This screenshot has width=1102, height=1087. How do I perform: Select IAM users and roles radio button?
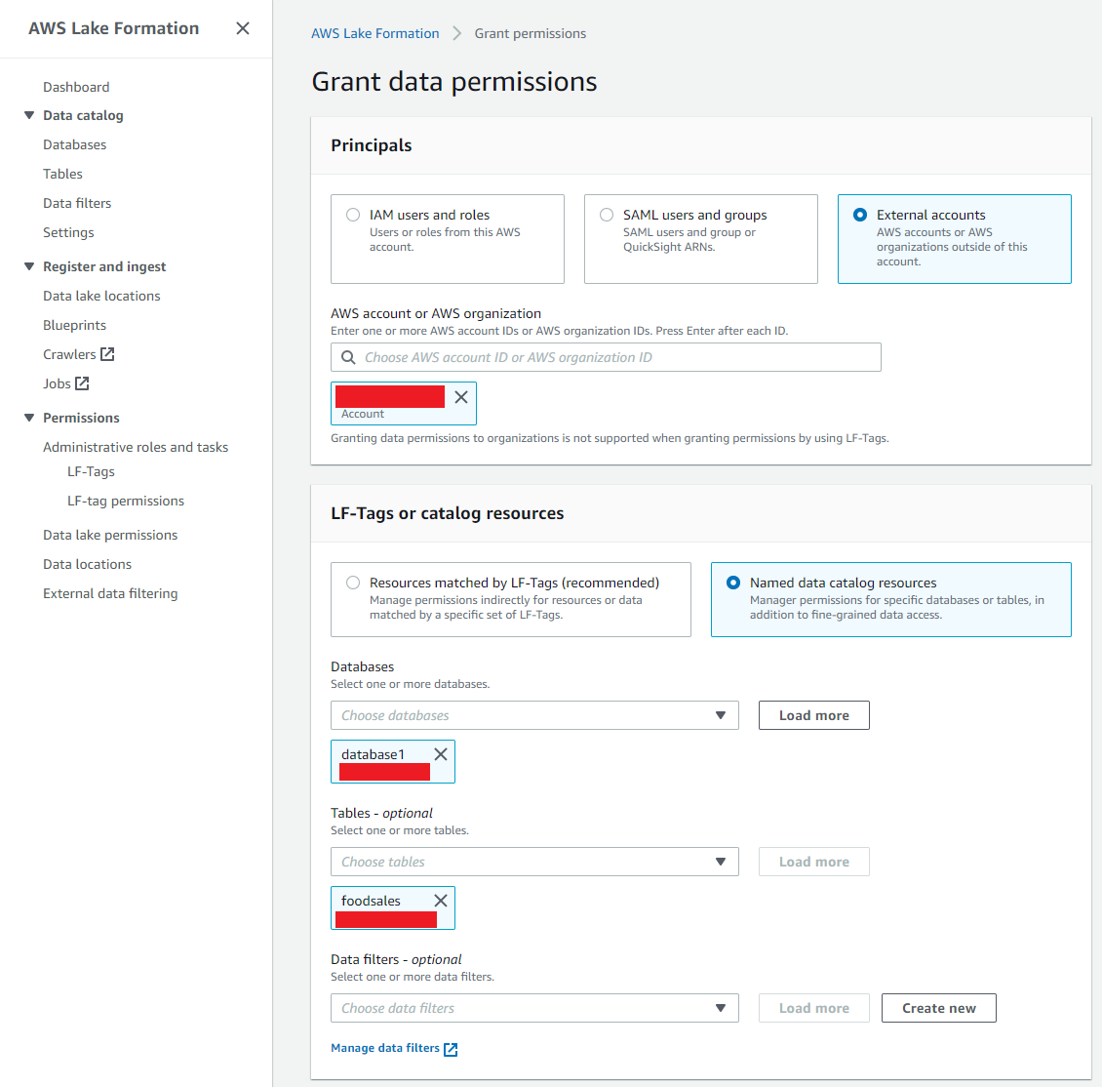coord(353,215)
